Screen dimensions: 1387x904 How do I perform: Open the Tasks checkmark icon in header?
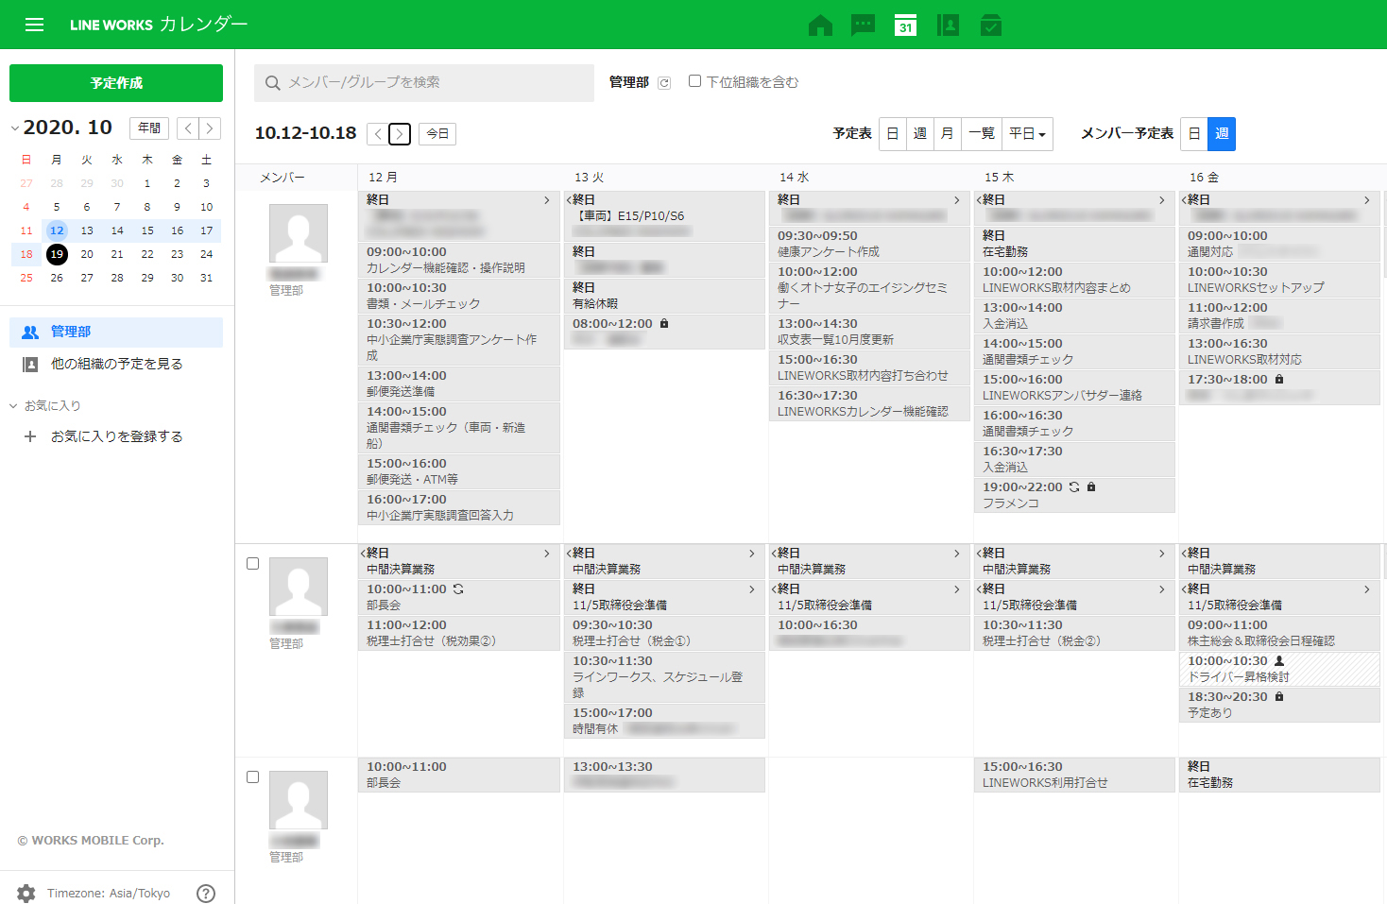click(x=990, y=26)
